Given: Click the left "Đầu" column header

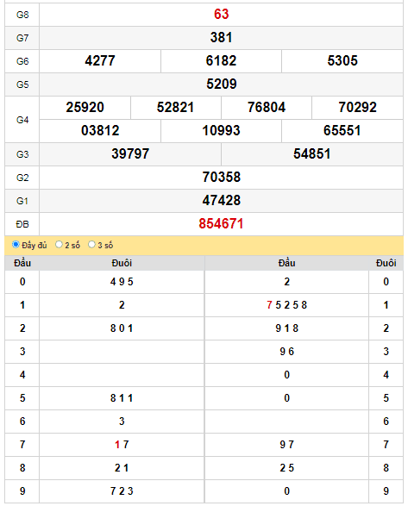Looking at the screenshot, I should pos(22,263).
